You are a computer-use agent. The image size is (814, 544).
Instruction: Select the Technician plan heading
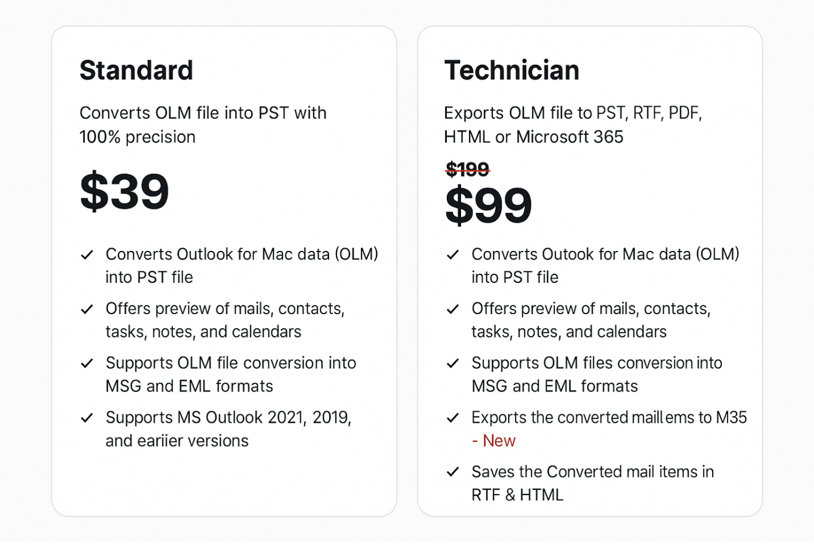(511, 71)
